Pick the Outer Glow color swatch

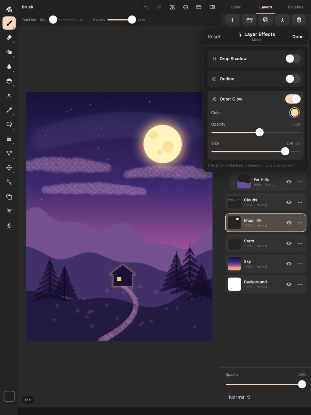(294, 113)
